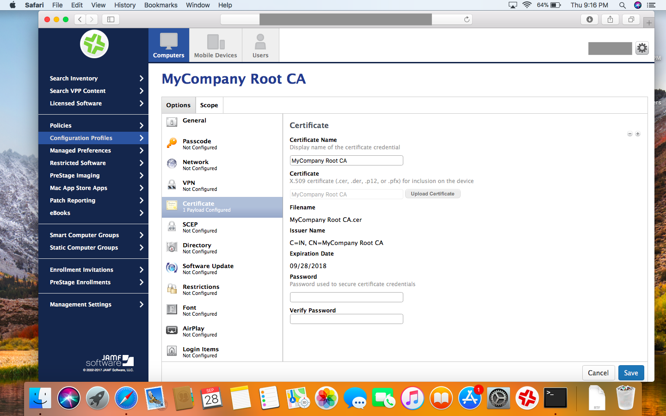Select the Restrictions payload icon
666x416 pixels.
(x=172, y=288)
